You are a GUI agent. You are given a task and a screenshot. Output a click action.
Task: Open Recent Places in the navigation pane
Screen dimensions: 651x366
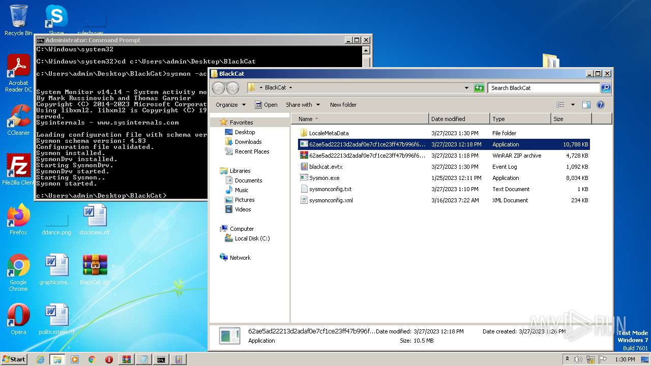coord(252,151)
